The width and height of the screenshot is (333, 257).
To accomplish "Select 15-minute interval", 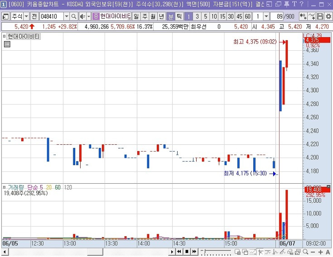I will pyautogui.click(x=222, y=16).
